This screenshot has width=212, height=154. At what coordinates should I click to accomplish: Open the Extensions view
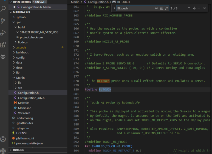pos(3,45)
